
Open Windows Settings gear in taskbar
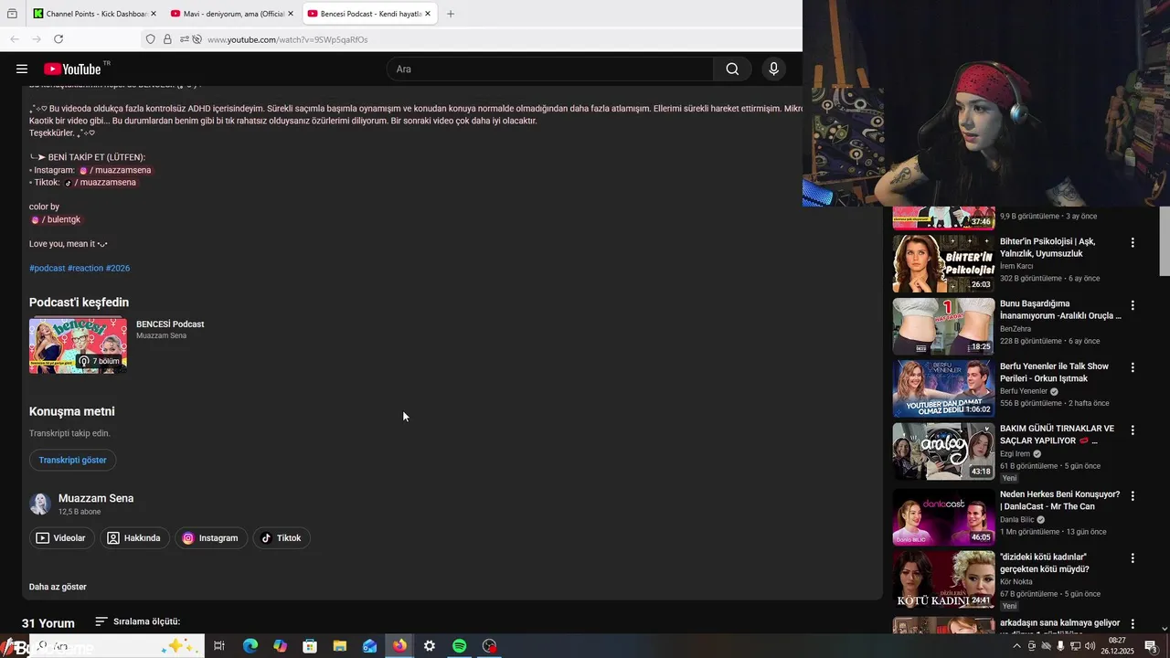click(x=429, y=646)
